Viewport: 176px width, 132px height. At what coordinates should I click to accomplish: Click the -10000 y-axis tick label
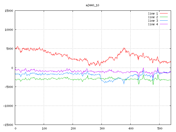pos(8,106)
